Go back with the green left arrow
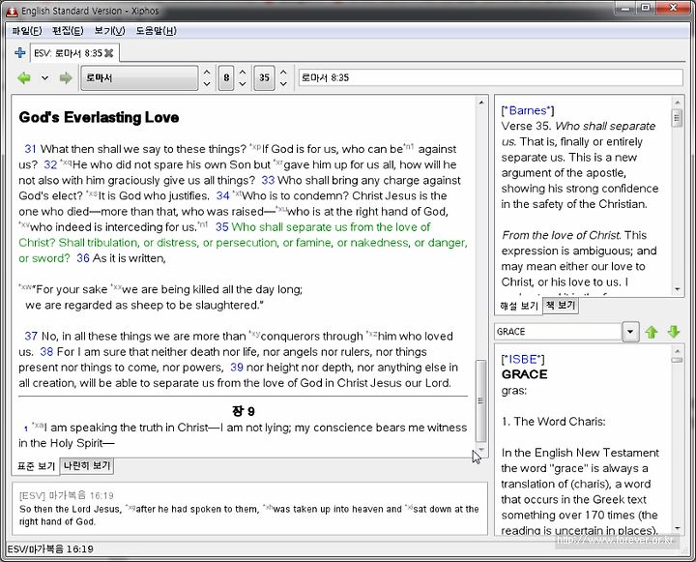The image size is (696, 562). [24, 78]
